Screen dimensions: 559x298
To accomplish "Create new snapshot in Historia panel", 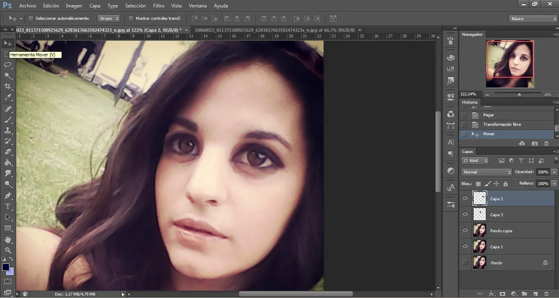I will point(534,143).
